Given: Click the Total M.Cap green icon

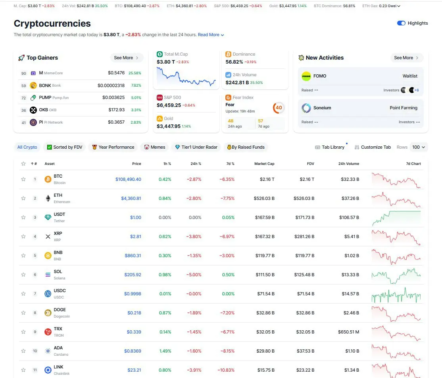Looking at the screenshot, I should (x=160, y=54).
